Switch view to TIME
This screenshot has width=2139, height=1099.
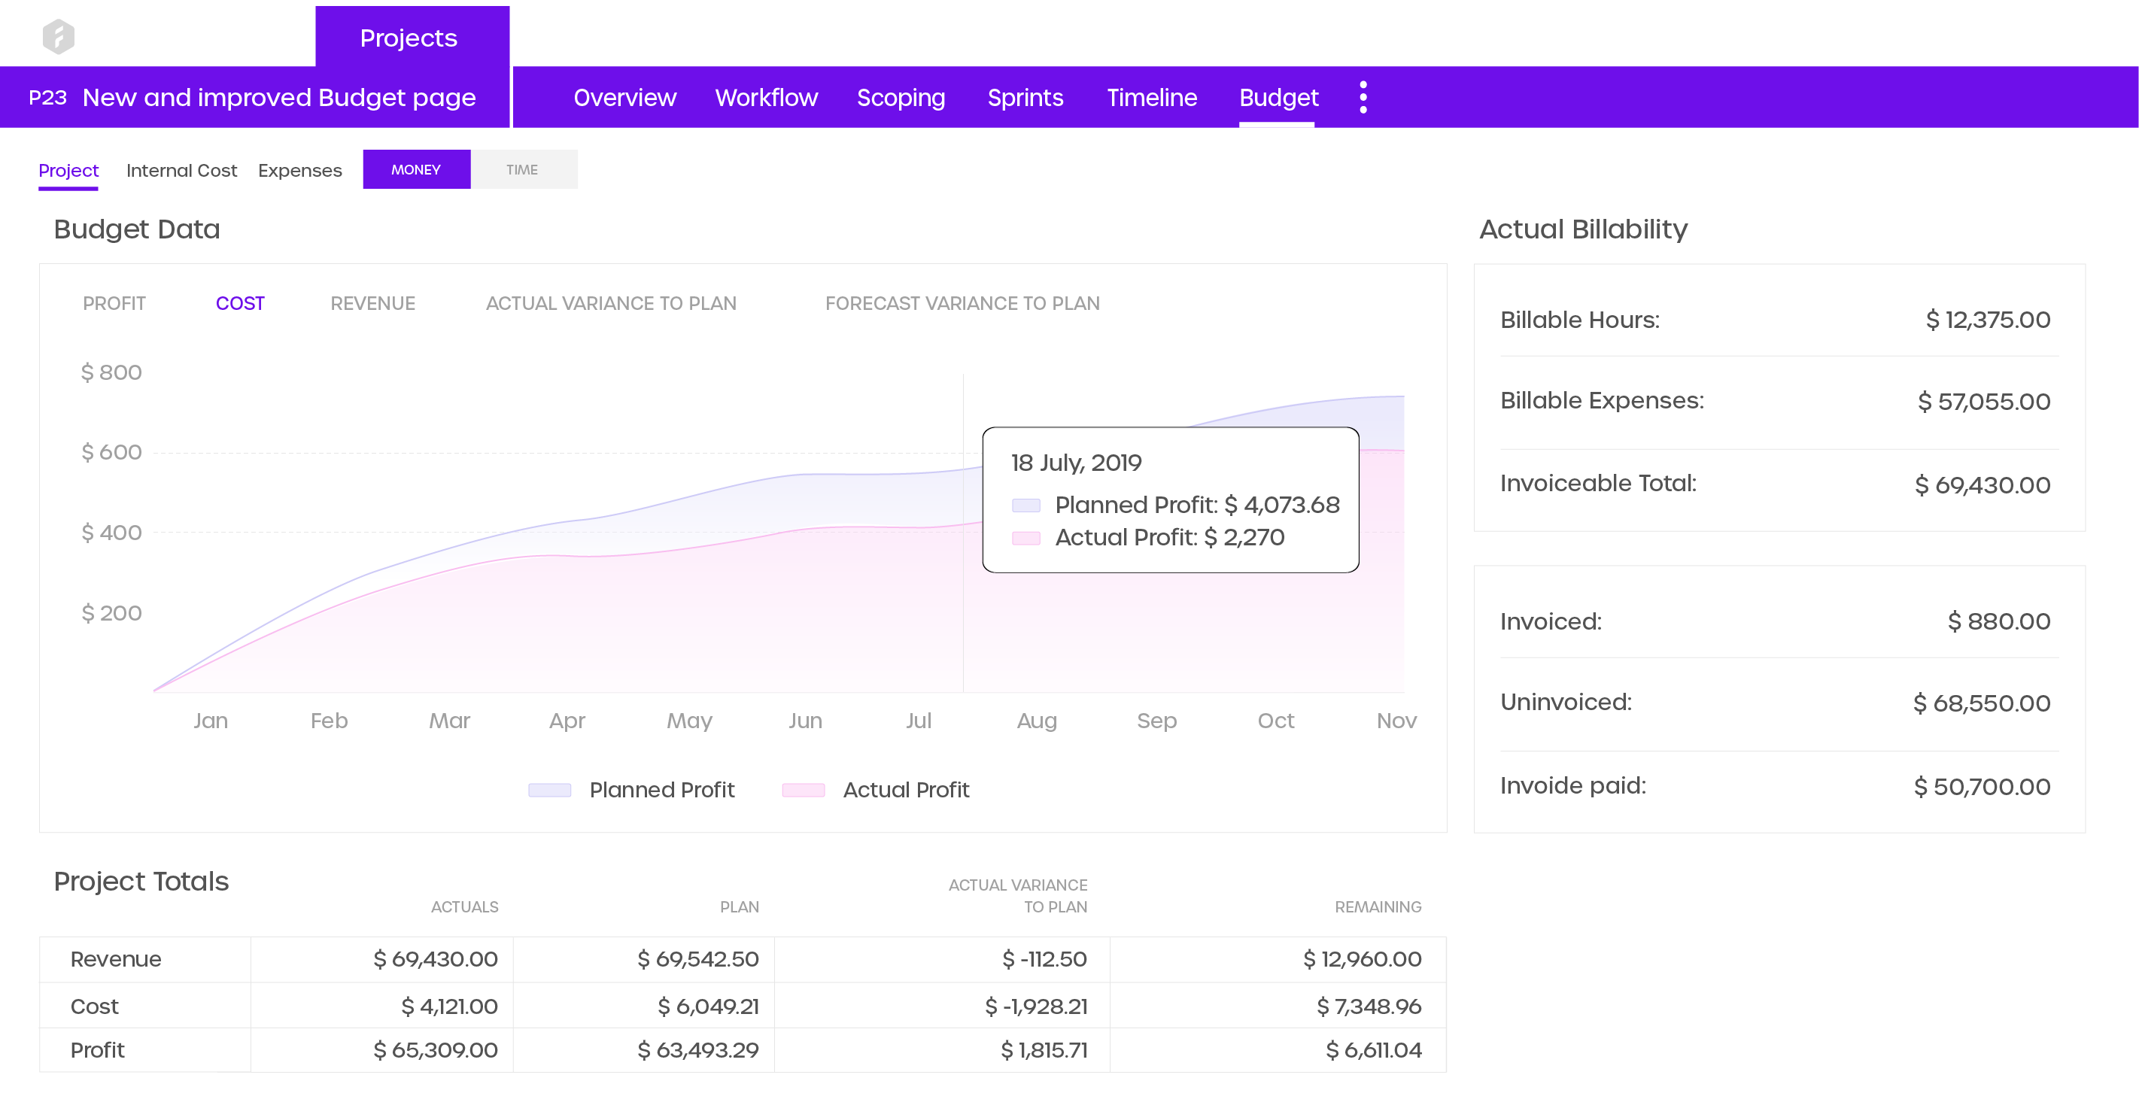click(522, 169)
